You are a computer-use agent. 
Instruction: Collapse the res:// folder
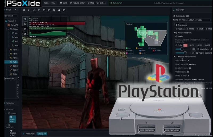5,109
